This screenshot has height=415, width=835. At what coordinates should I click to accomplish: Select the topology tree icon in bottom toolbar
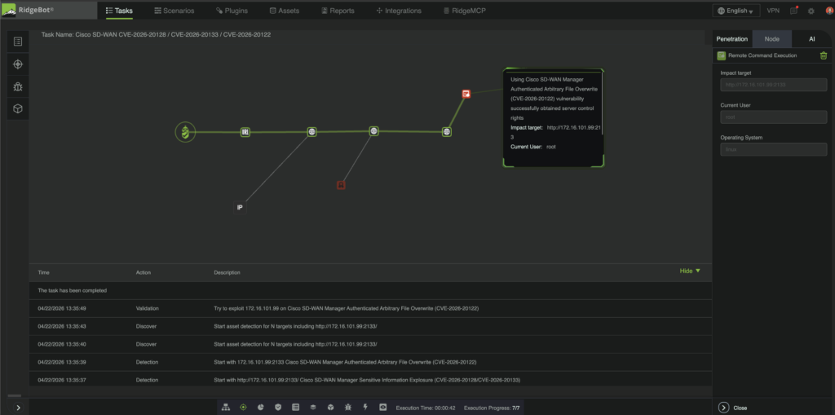pyautogui.click(x=226, y=407)
